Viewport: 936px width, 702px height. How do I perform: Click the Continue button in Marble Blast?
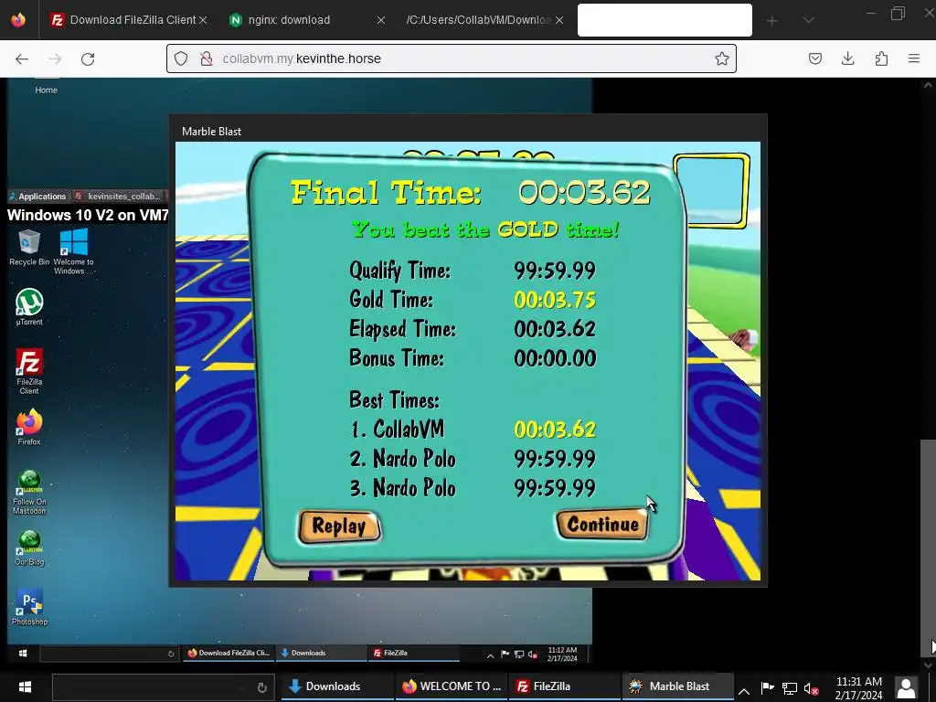(x=601, y=524)
